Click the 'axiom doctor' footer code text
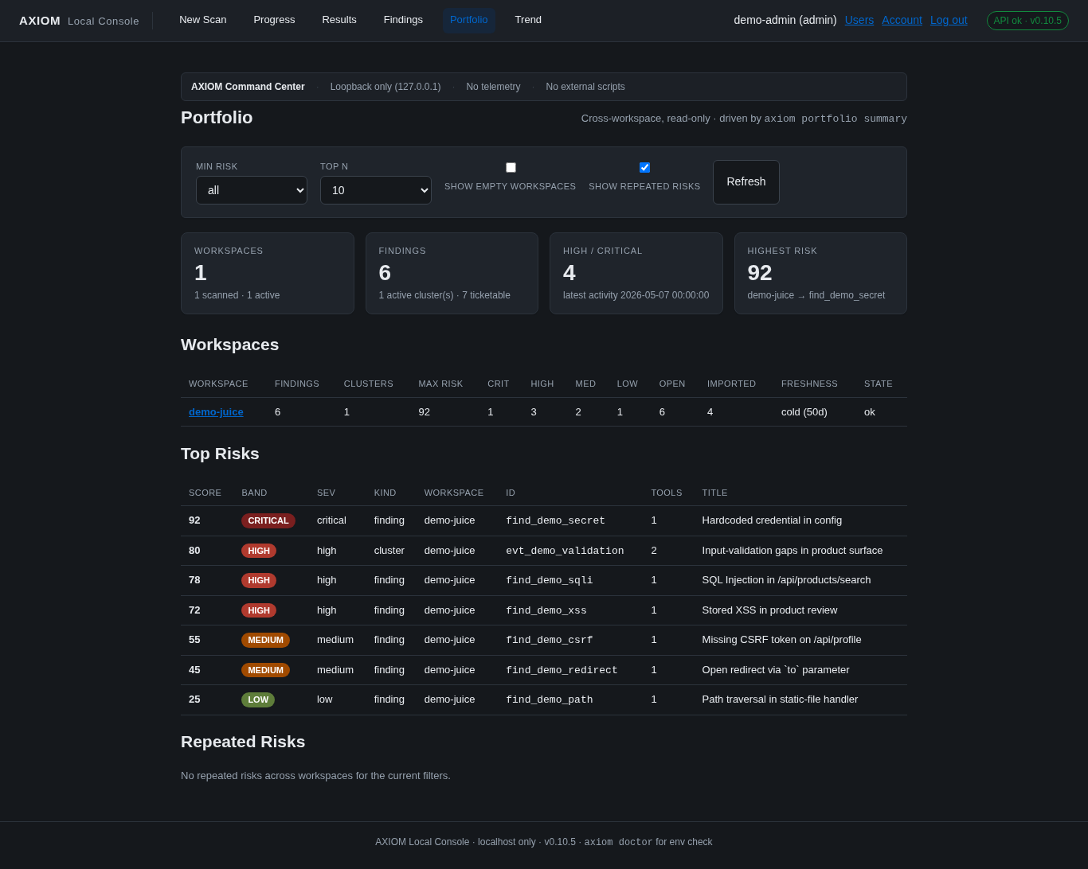Image resolution: width=1088 pixels, height=869 pixels. click(619, 842)
